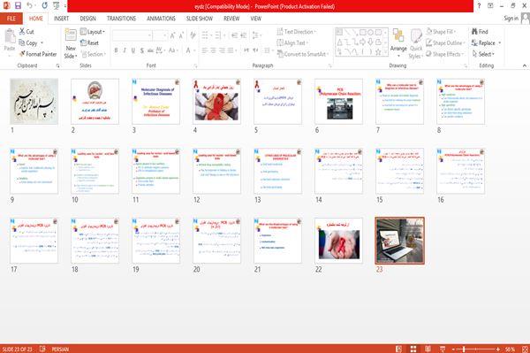The height and width of the screenshot is (353, 530).
Task: Open Quick Styles gallery
Action: pyautogui.click(x=416, y=43)
